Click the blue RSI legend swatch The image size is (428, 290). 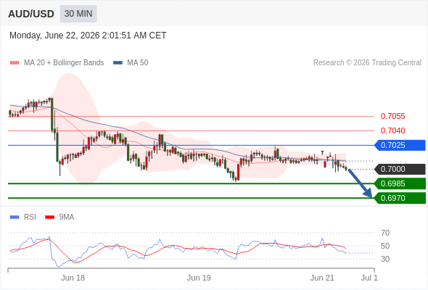pyautogui.click(x=15, y=217)
